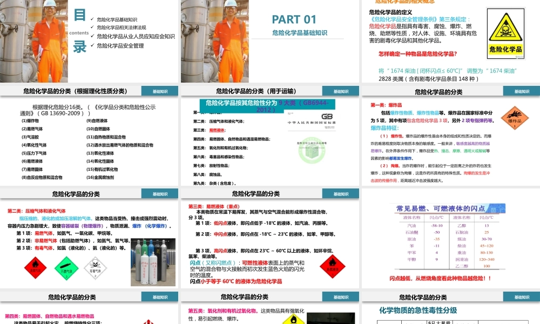Click 基础知识 tag on the 爆炸品 slide
The width and height of the screenshot is (540, 324).
point(522,91)
